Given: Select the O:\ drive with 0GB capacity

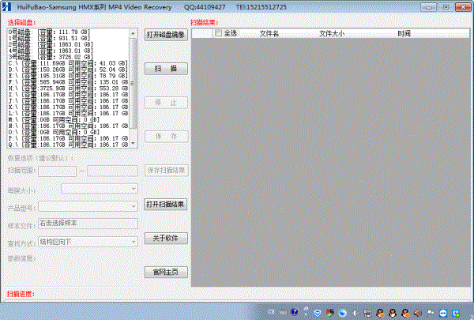Looking at the screenshot, I should (69, 132).
